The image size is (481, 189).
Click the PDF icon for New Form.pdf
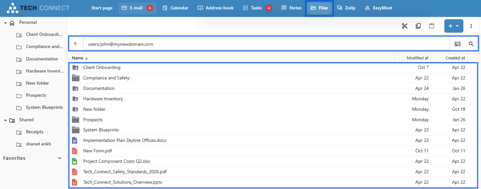click(x=75, y=151)
